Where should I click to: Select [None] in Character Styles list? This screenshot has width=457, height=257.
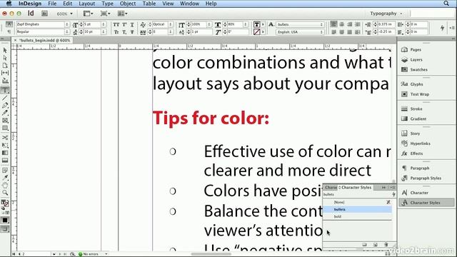coord(357,202)
